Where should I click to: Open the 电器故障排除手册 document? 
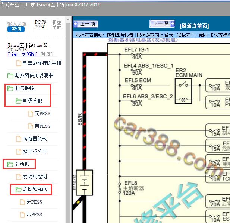pyautogui.click(x=42, y=63)
